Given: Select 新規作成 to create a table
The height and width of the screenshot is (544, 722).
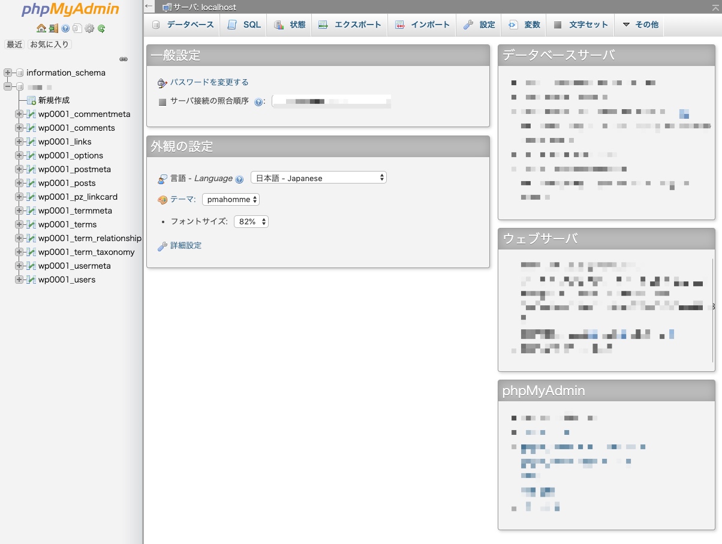Looking at the screenshot, I should coord(54,100).
